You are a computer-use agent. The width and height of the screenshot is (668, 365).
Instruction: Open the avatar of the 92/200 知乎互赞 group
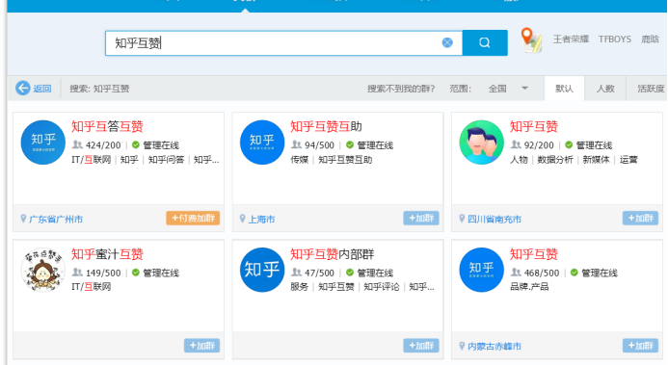[481, 143]
